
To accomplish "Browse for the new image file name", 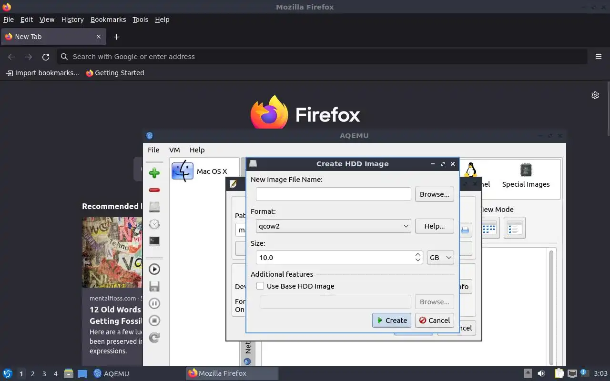I will click(434, 194).
